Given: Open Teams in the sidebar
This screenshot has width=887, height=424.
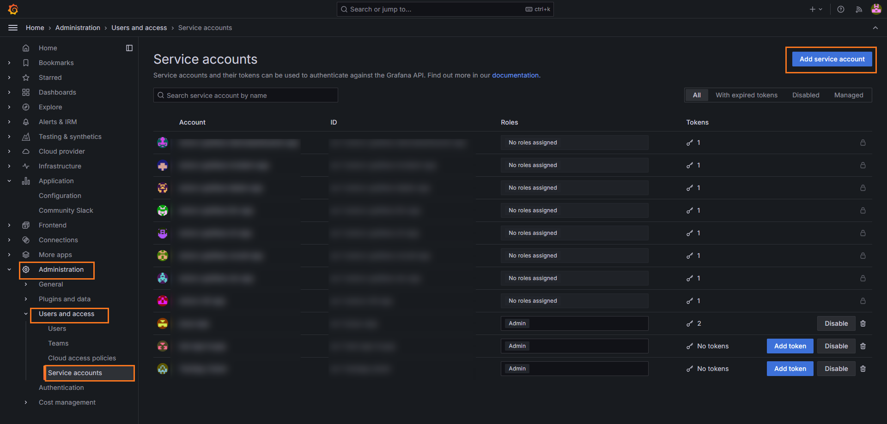Looking at the screenshot, I should [x=58, y=343].
